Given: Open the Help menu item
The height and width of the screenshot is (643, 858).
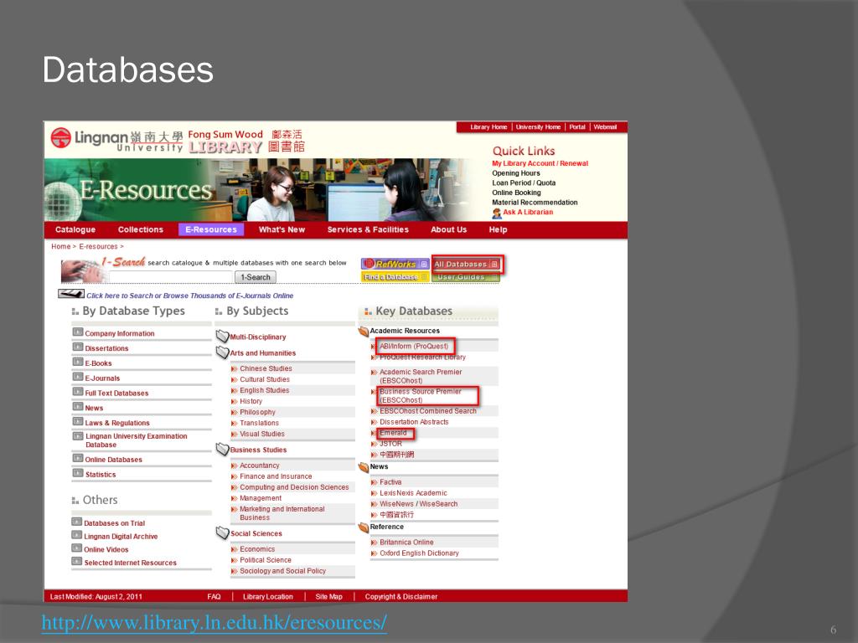Looking at the screenshot, I should click(498, 229).
